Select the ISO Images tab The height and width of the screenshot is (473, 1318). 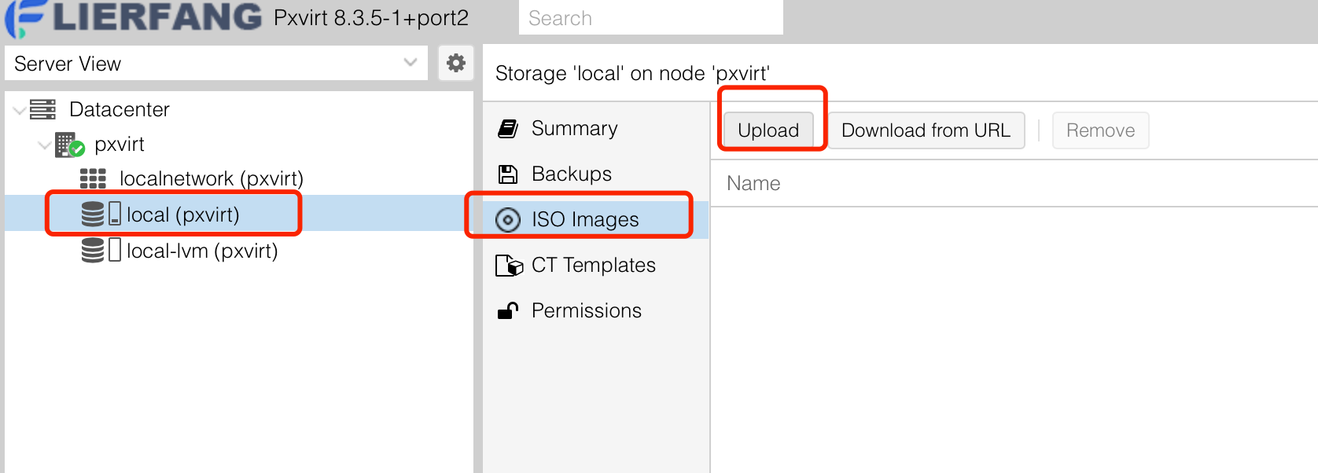point(584,219)
